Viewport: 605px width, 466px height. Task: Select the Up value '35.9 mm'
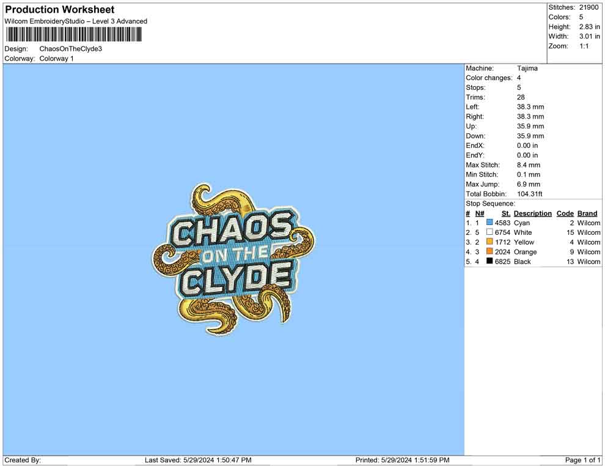pyautogui.click(x=530, y=126)
